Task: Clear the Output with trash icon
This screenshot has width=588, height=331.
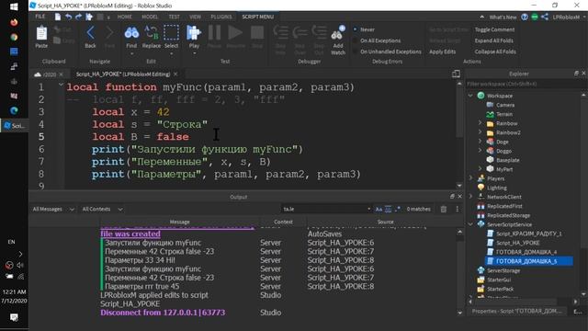Action: tap(444, 209)
